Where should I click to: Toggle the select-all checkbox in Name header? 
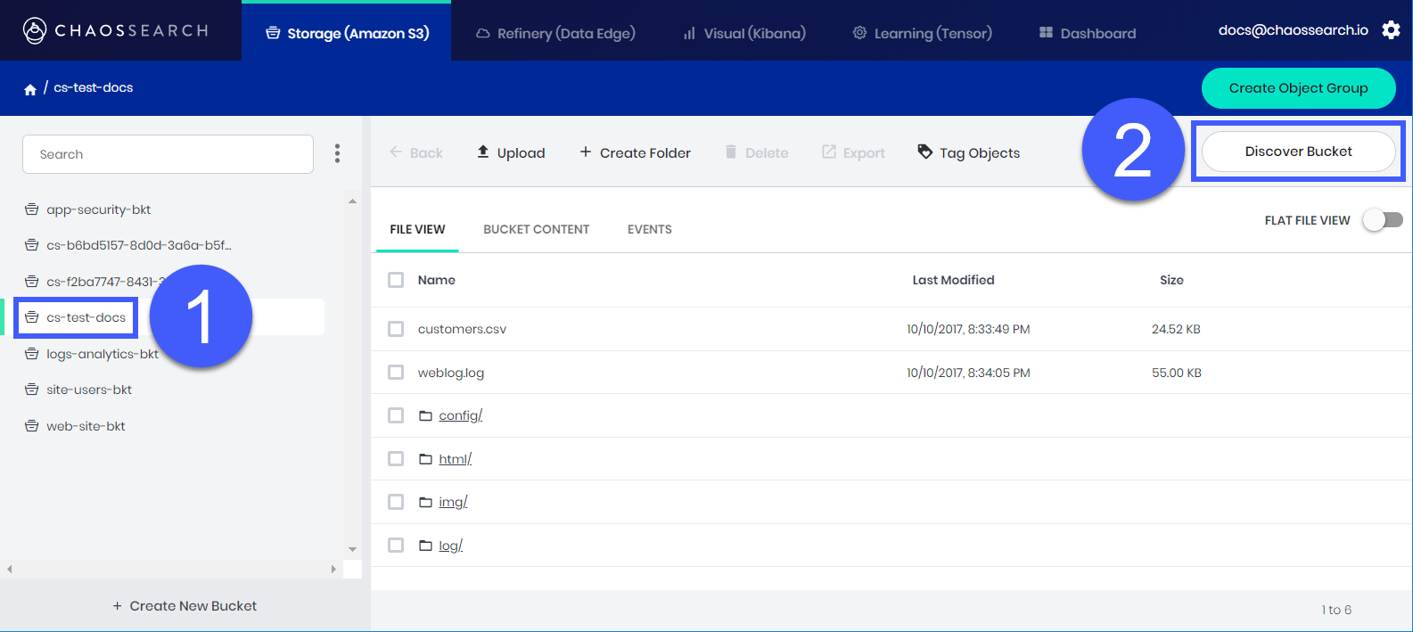396,280
